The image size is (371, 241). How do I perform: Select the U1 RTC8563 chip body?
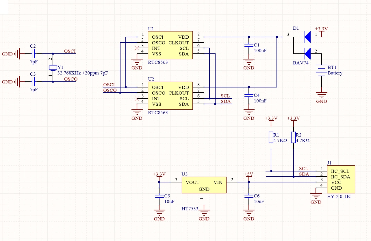(170, 45)
